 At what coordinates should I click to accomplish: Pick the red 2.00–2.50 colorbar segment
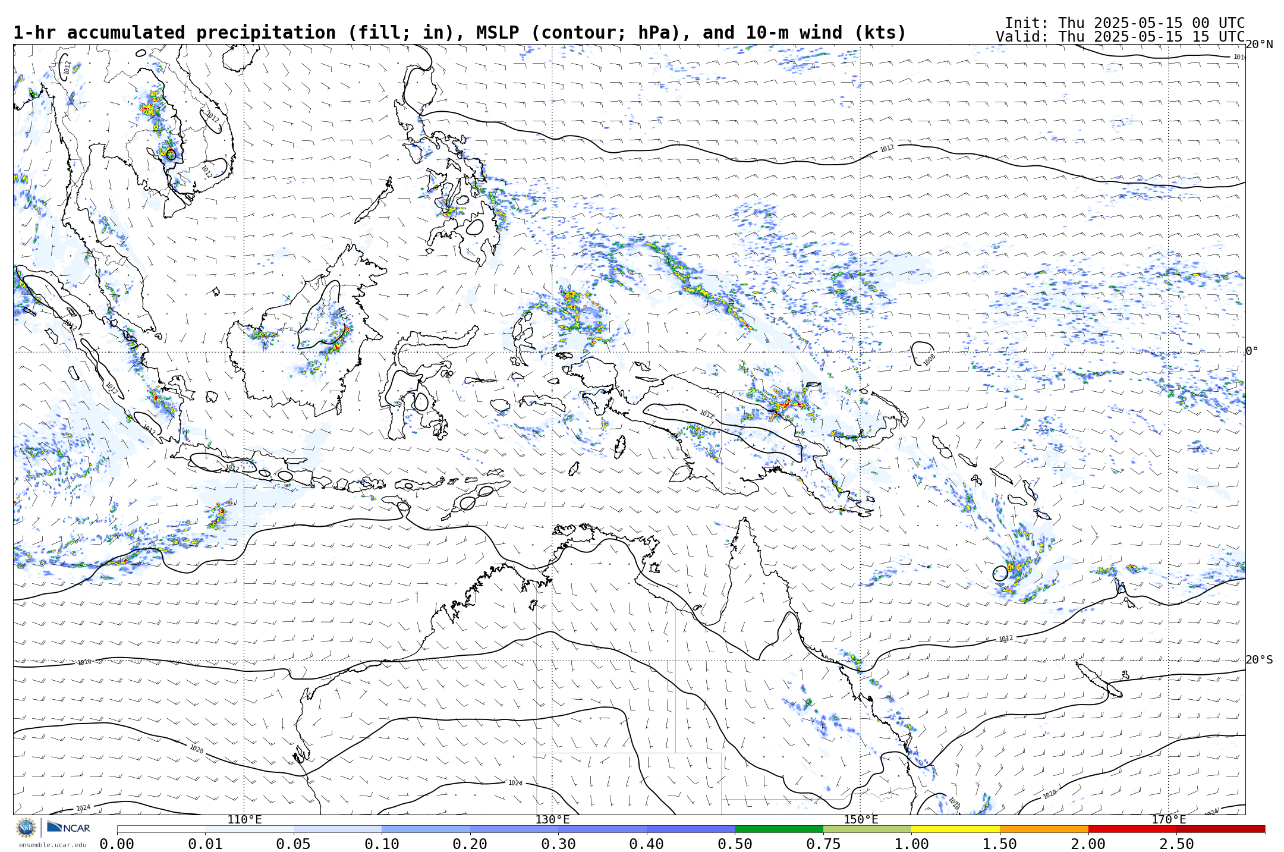[1132, 829]
